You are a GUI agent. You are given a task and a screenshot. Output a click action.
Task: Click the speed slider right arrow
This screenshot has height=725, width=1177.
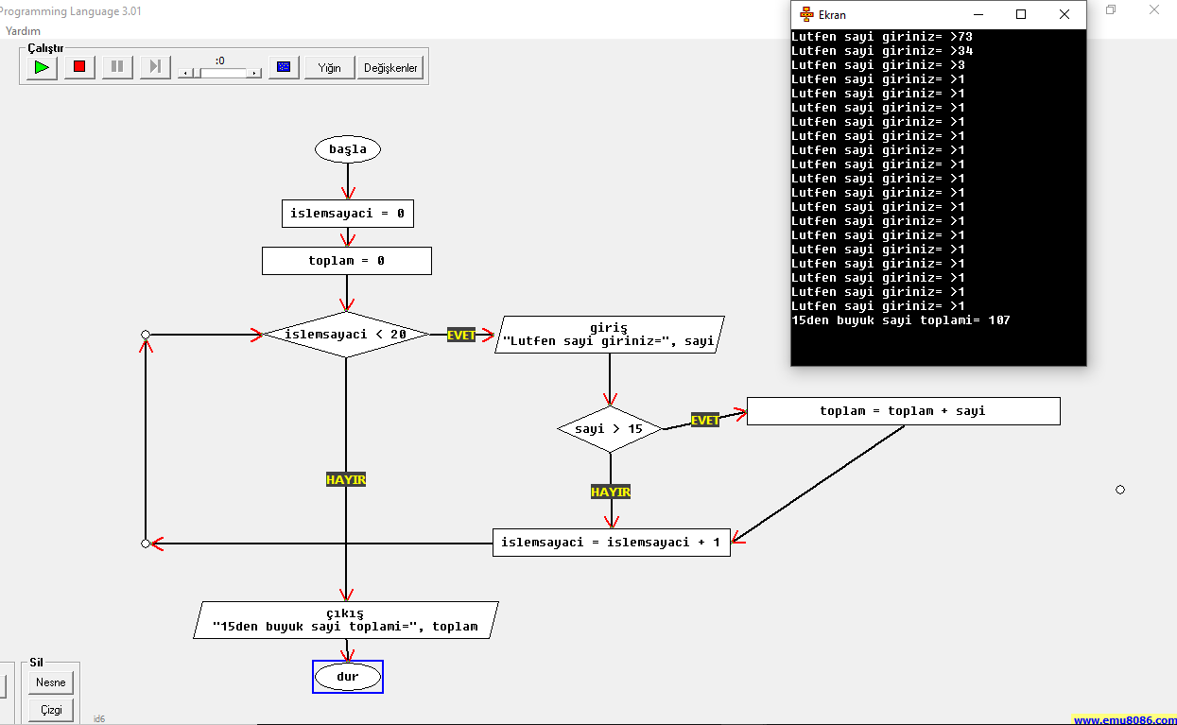tap(253, 73)
